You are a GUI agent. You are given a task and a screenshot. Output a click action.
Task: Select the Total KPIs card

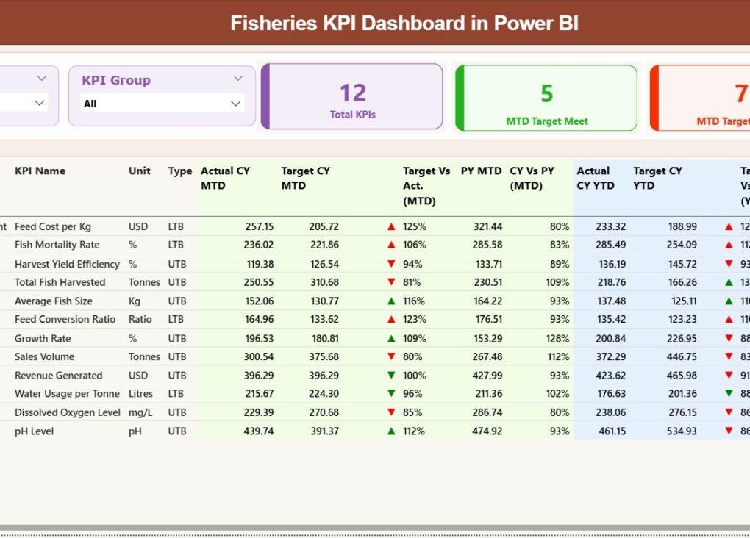[x=351, y=96]
